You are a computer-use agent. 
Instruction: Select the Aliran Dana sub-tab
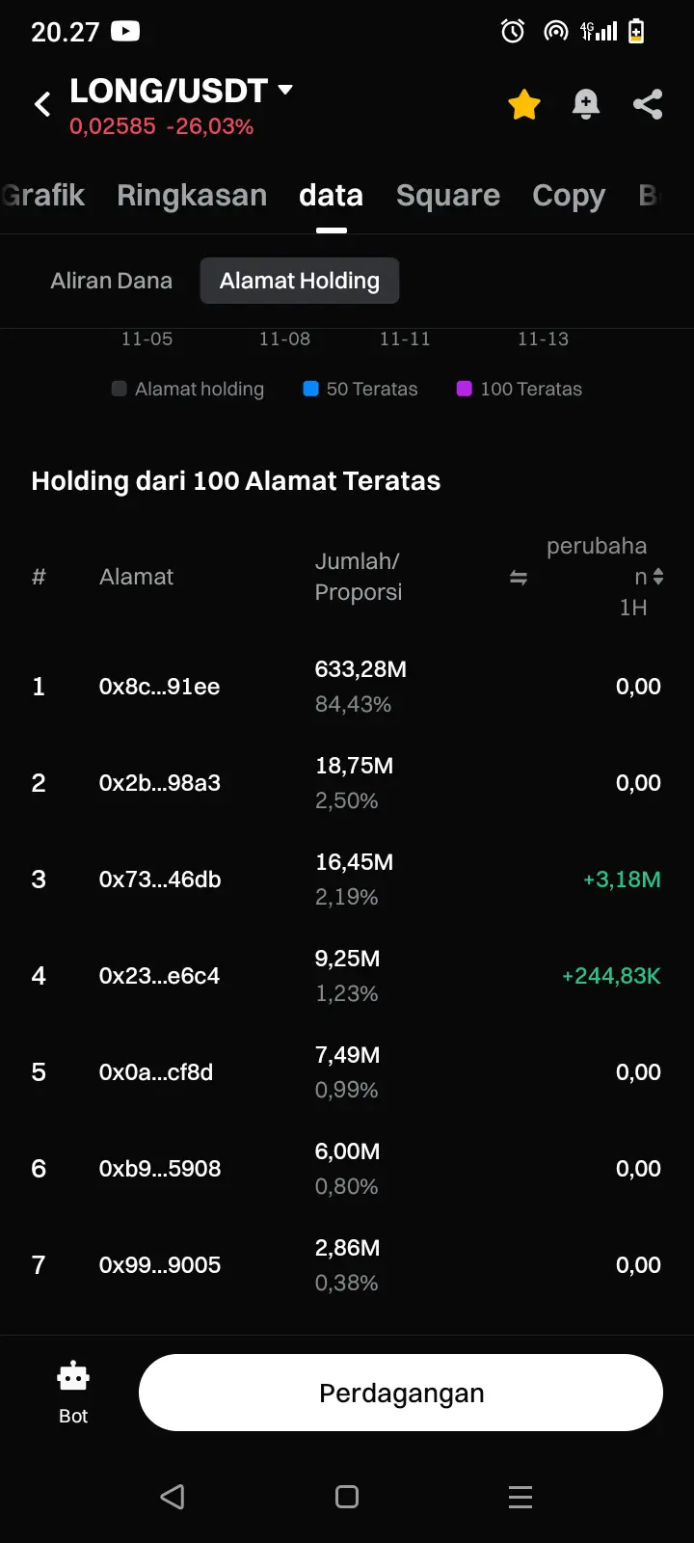click(x=112, y=281)
